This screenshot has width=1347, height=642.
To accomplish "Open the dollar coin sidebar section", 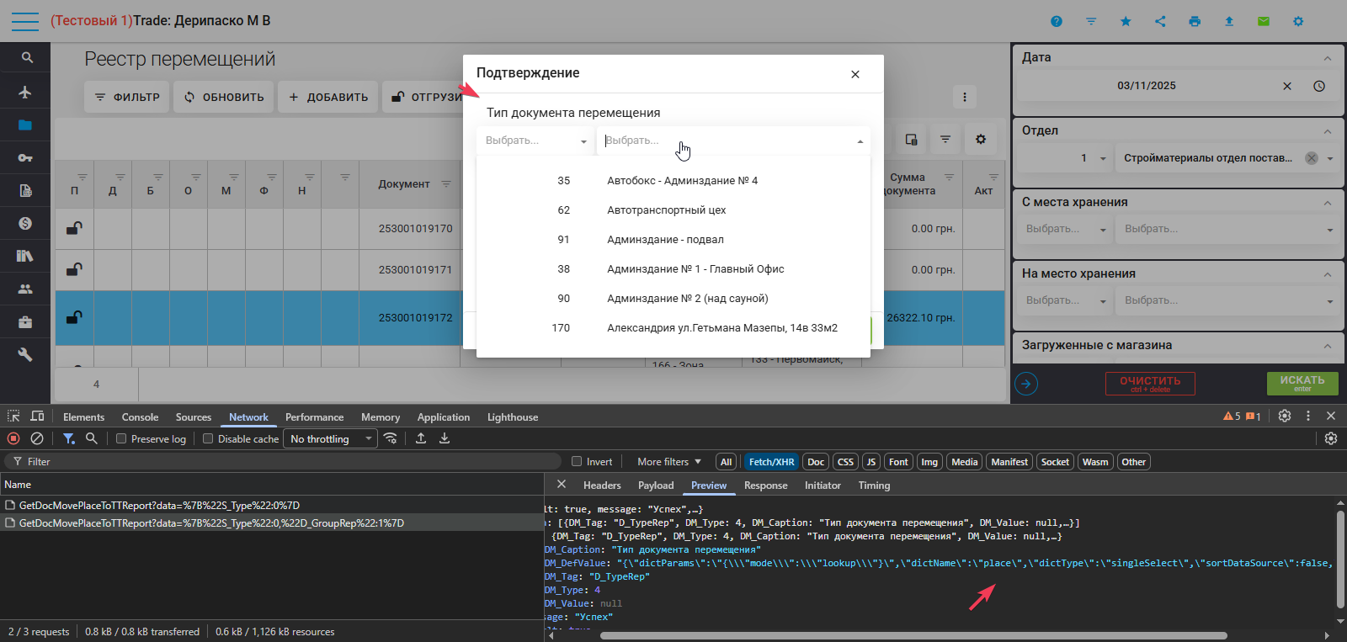I will 25,223.
